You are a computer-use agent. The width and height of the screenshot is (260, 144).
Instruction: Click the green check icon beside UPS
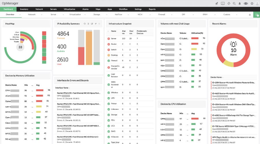[x=109, y=98]
